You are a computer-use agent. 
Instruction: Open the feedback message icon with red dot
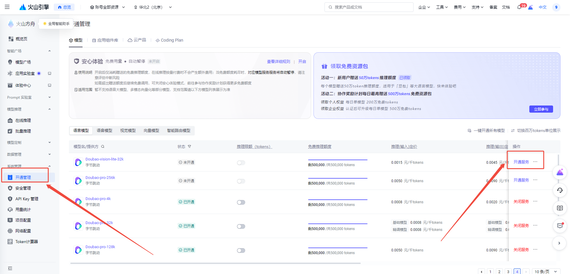pos(559,226)
